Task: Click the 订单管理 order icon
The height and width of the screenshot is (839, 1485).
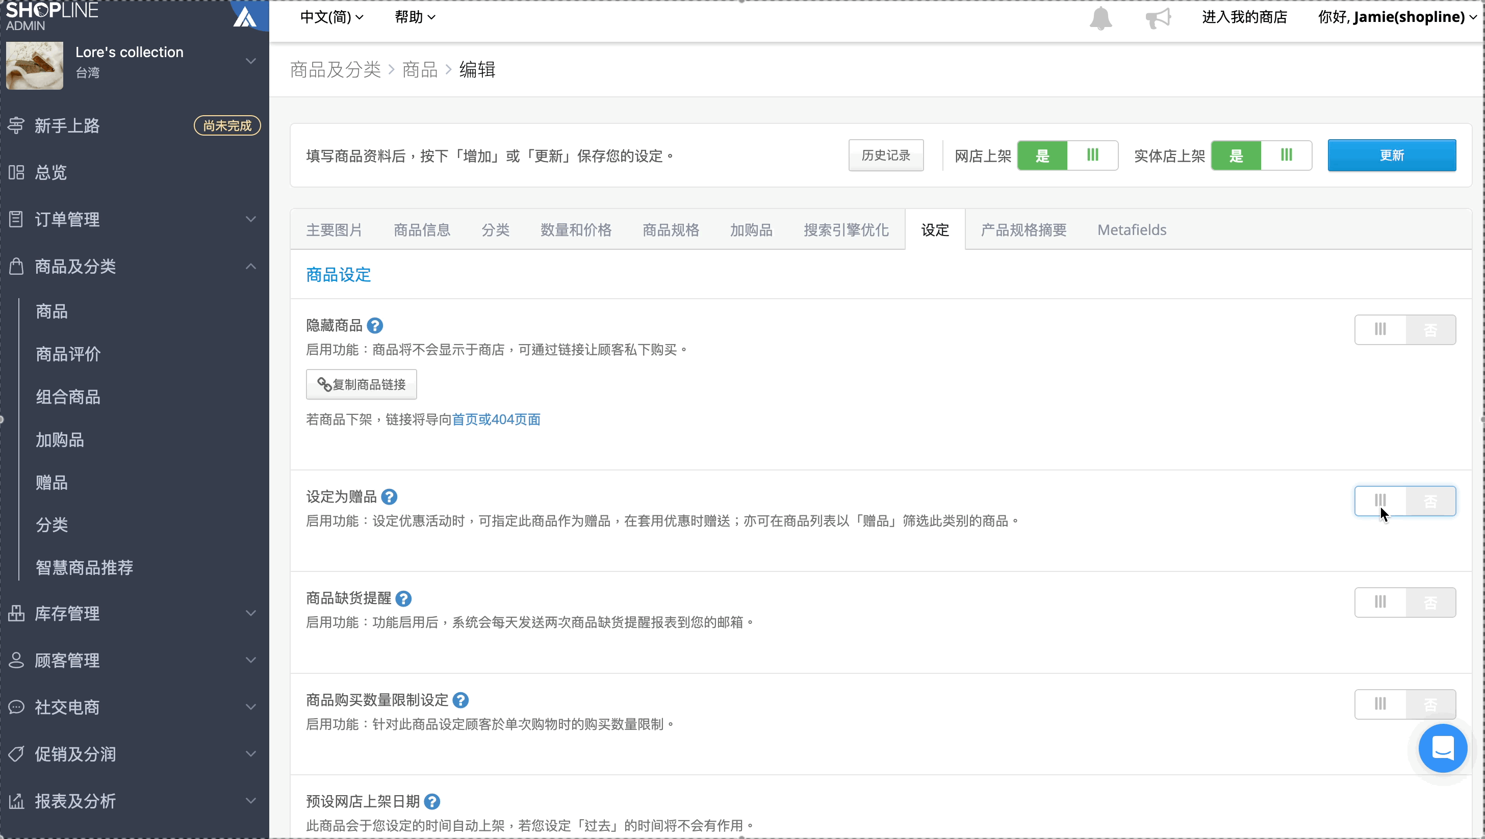Action: (x=16, y=219)
